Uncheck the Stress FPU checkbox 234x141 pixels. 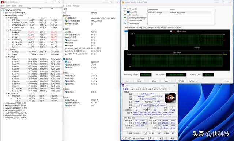(x=128, y=12)
